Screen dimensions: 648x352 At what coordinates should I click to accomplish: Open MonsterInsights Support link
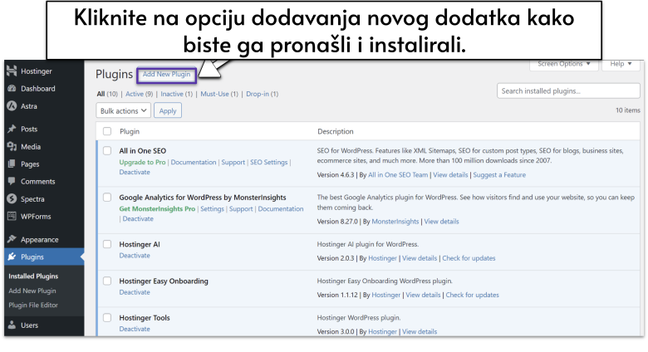[x=241, y=209]
